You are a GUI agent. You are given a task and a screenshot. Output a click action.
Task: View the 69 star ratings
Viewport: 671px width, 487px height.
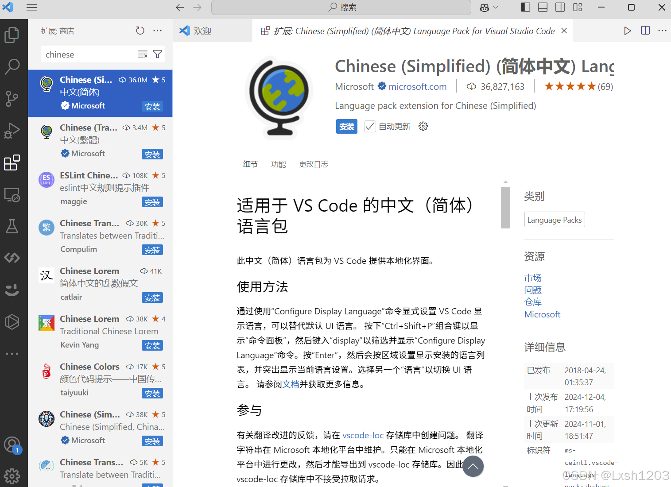[579, 86]
